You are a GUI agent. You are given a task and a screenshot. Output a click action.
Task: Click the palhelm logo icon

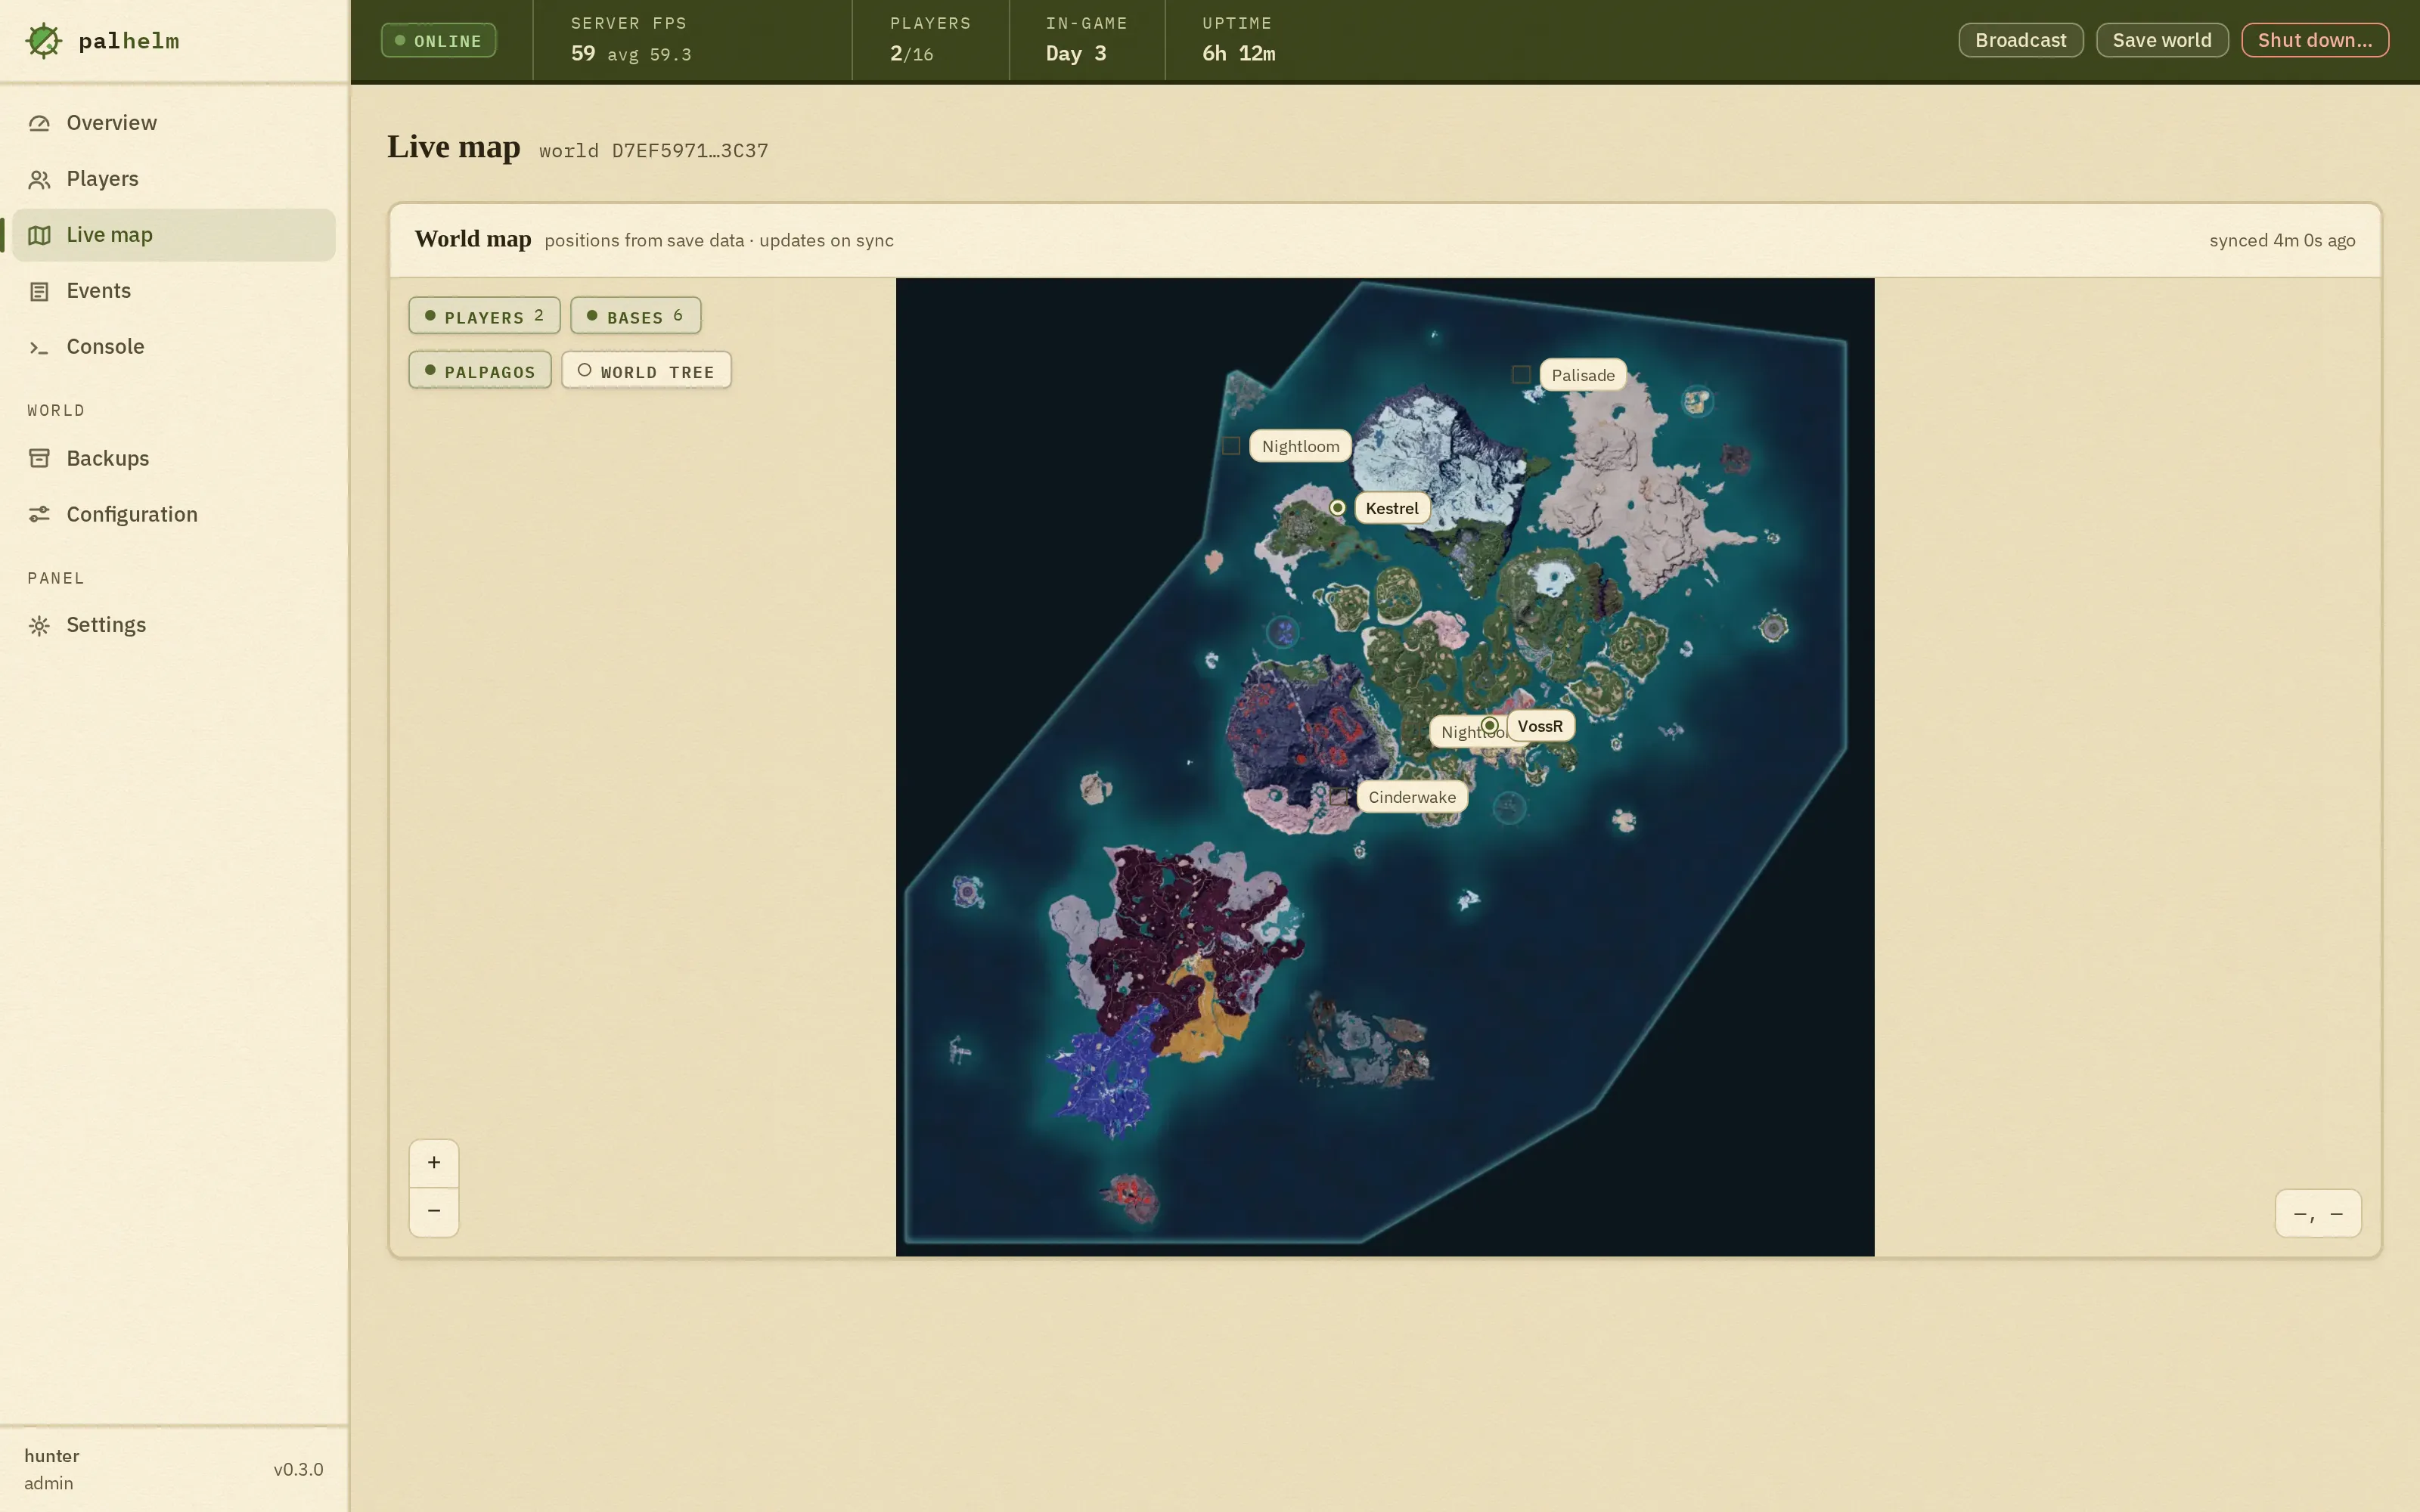pos(44,41)
